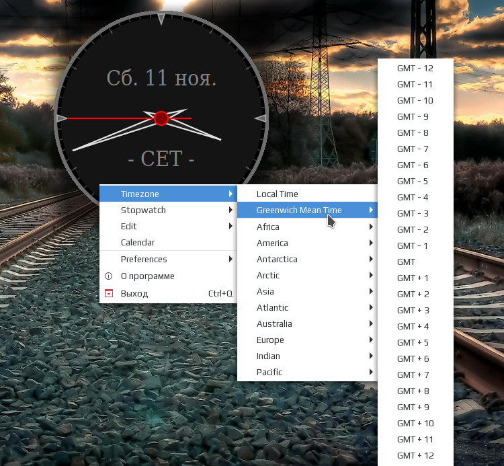This screenshot has width=504, height=466.
Task: Expand the Pacific timezone submenu
Action: [x=307, y=372]
